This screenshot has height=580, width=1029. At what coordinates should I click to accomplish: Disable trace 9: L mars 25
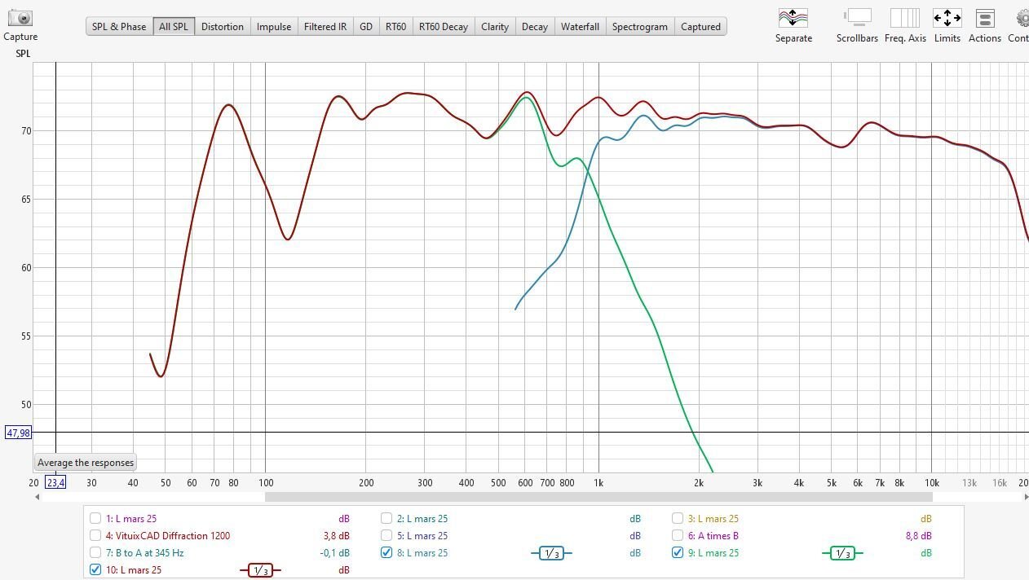[678, 552]
